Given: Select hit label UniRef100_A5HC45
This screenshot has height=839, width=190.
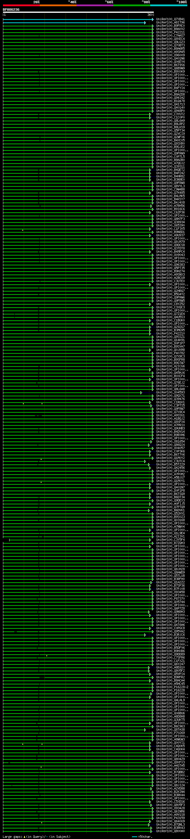Looking at the screenshot, I should coord(170,684).
